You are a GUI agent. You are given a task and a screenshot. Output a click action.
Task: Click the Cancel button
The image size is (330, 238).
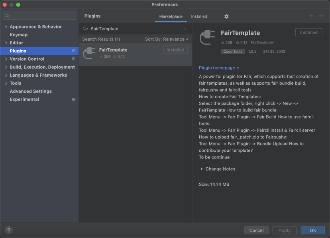coord(256,230)
